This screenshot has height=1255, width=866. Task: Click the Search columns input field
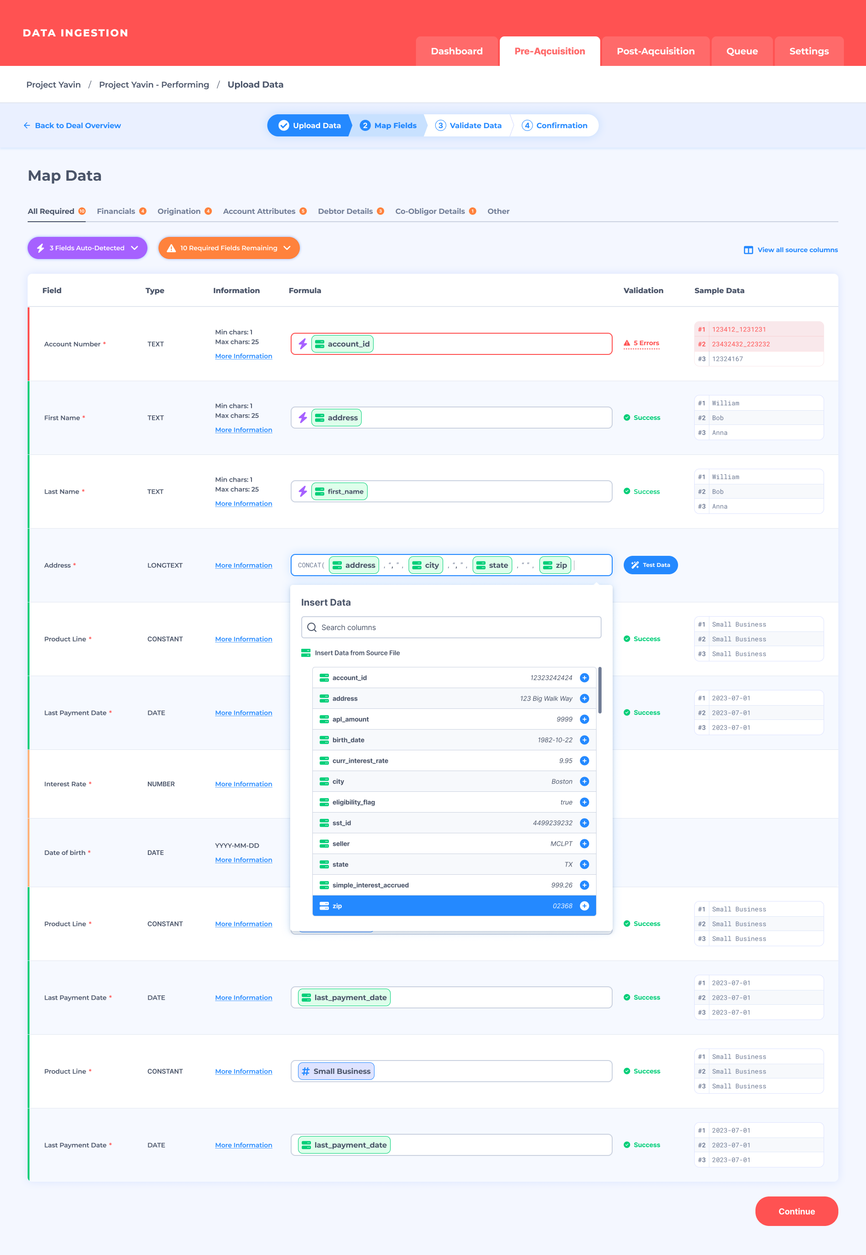click(x=451, y=627)
